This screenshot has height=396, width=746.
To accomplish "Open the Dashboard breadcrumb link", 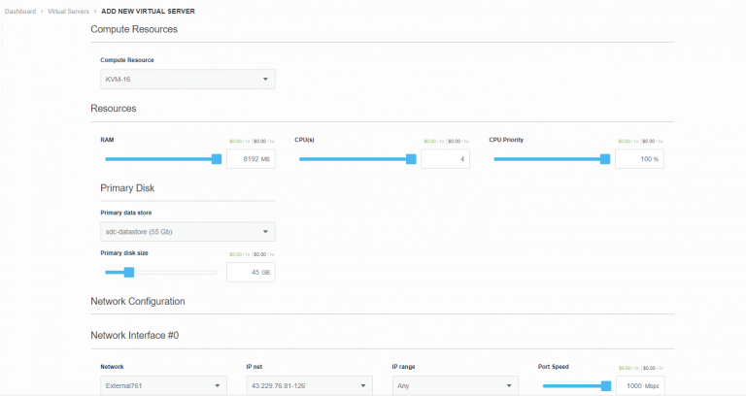I will coord(20,12).
